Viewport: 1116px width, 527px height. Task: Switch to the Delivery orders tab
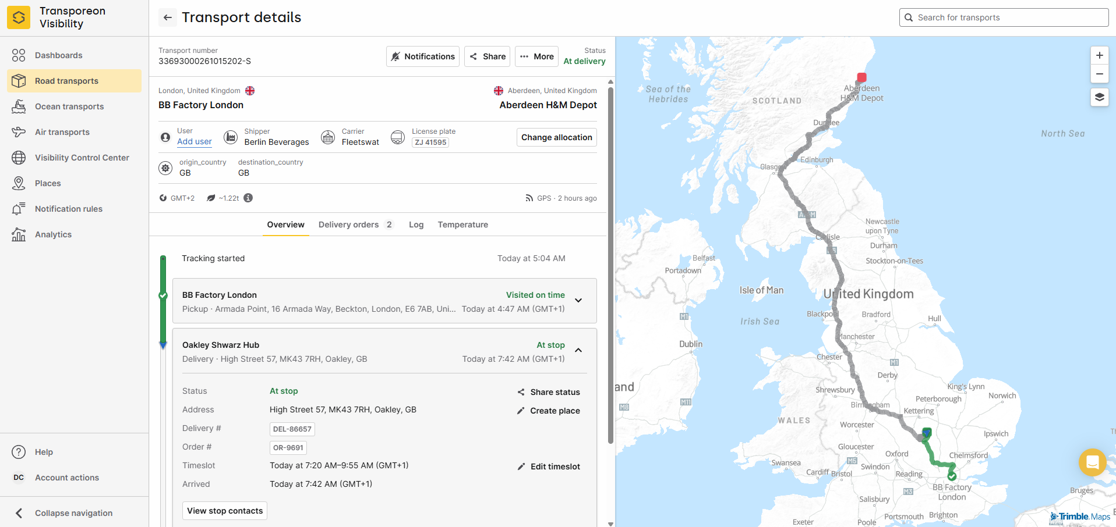coord(356,225)
